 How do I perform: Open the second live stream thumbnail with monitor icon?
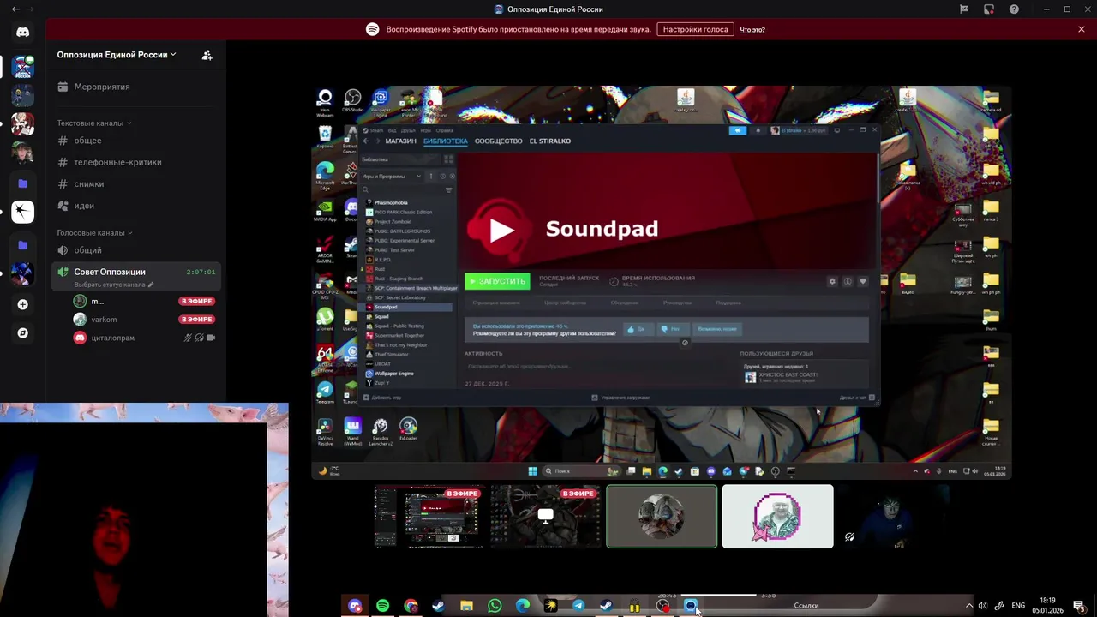[x=546, y=517]
